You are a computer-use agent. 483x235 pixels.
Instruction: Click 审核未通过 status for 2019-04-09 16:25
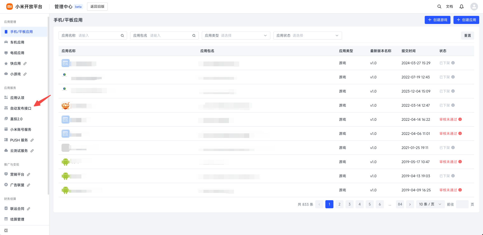[448, 190]
